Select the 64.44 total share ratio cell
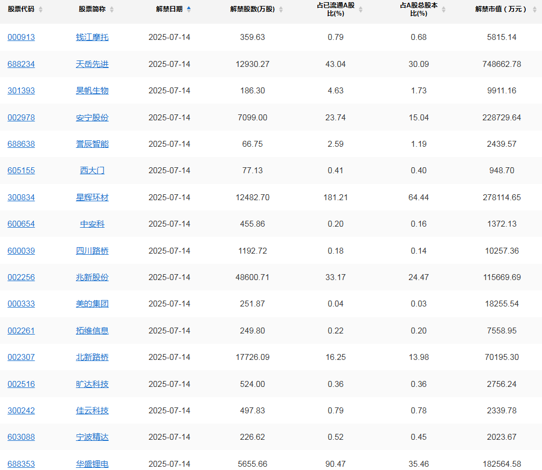Image resolution: width=542 pixels, height=470 pixels. tap(419, 197)
